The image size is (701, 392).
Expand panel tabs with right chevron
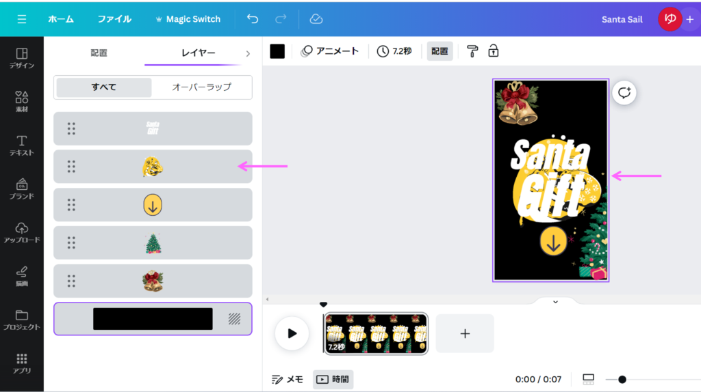pos(248,53)
